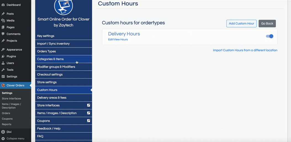Click Edit/View Hours link

pos(118,39)
